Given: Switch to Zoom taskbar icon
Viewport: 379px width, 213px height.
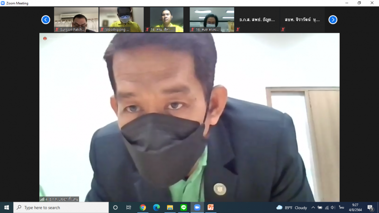Looking at the screenshot, I should click(197, 207).
